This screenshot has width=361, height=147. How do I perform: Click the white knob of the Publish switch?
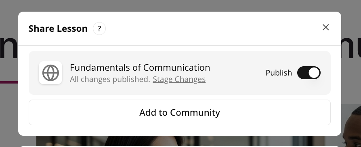(x=314, y=73)
